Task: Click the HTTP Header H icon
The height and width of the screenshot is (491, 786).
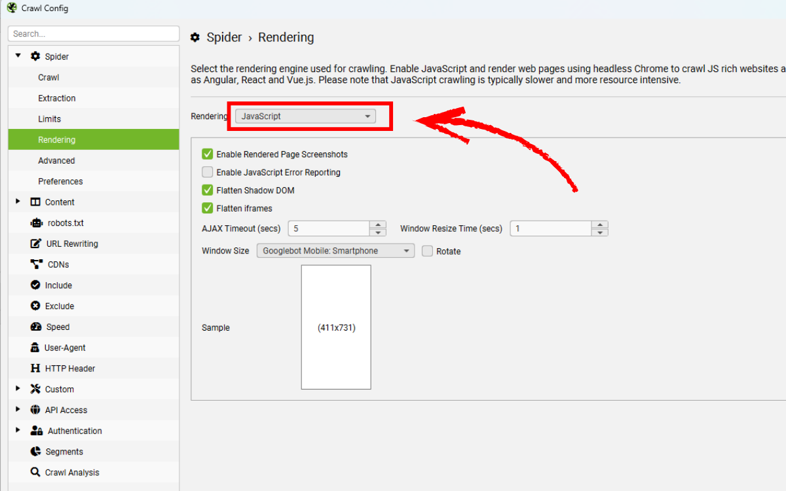Action: pos(35,369)
